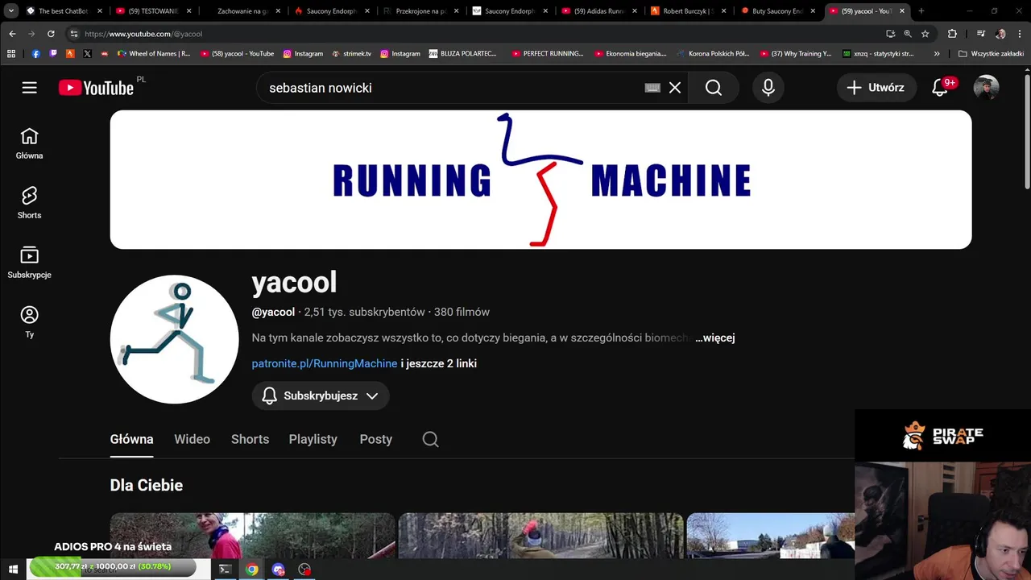
Task: Open the Facebook bookmark icon
Action: [x=36, y=54]
